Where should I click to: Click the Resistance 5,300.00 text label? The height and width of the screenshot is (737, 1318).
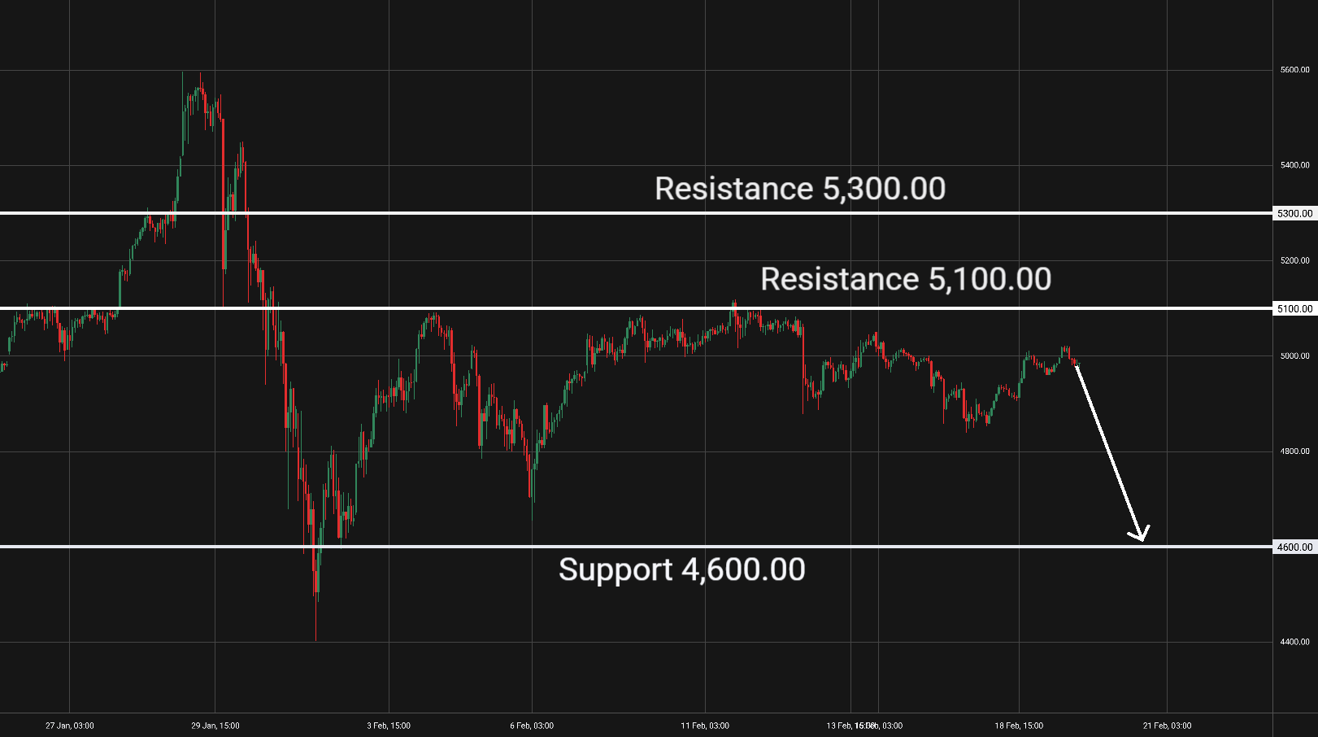(800, 189)
